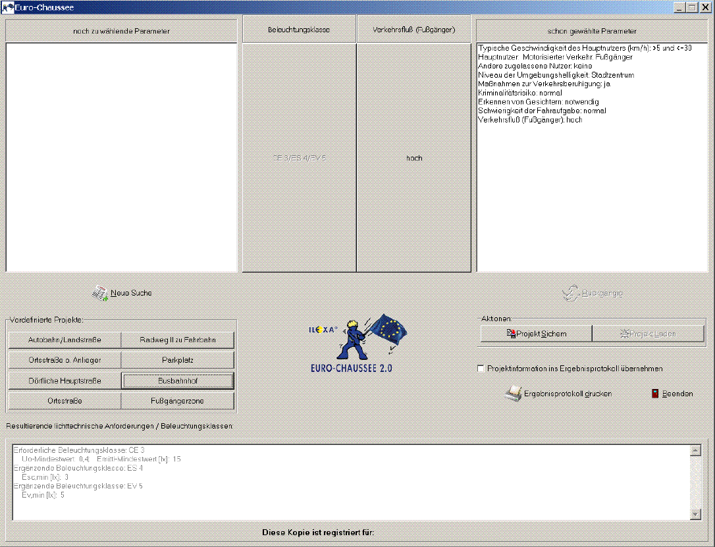Minimize the Euro-Chaussee window
715x547 pixels.
click(679, 7)
